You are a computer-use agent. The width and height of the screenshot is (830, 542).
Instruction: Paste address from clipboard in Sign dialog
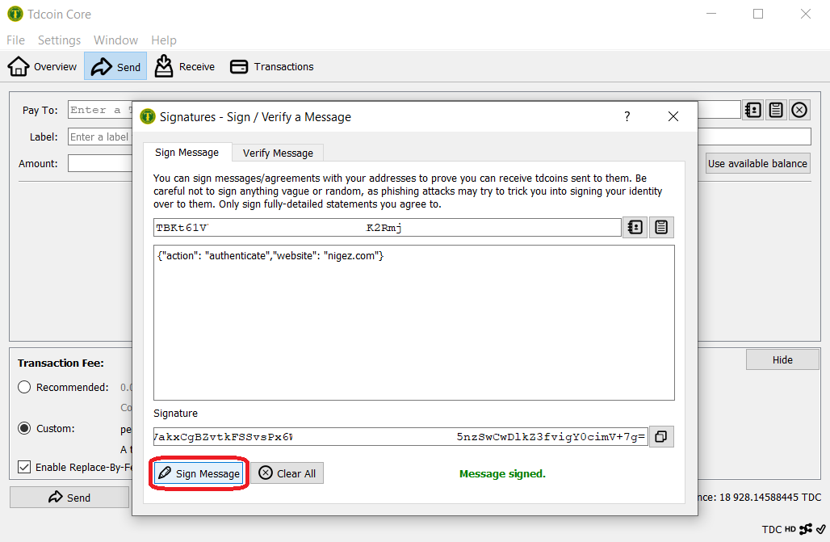tap(661, 228)
